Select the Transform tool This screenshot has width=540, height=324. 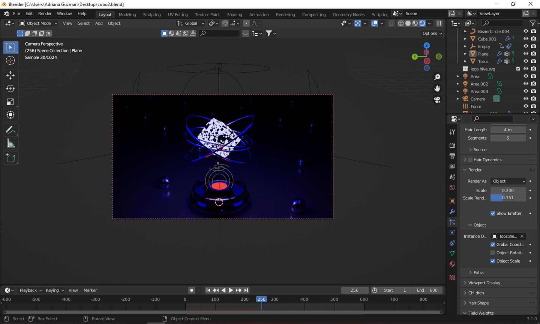tap(10, 115)
